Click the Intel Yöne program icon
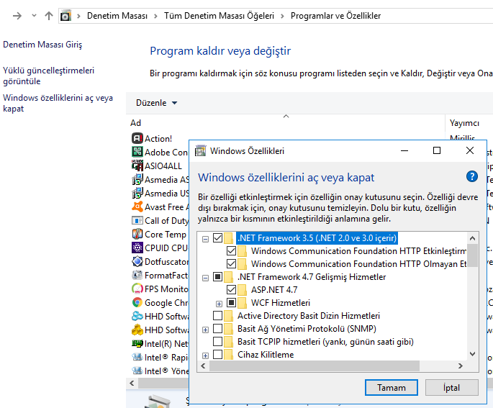 pyautogui.click(x=137, y=371)
